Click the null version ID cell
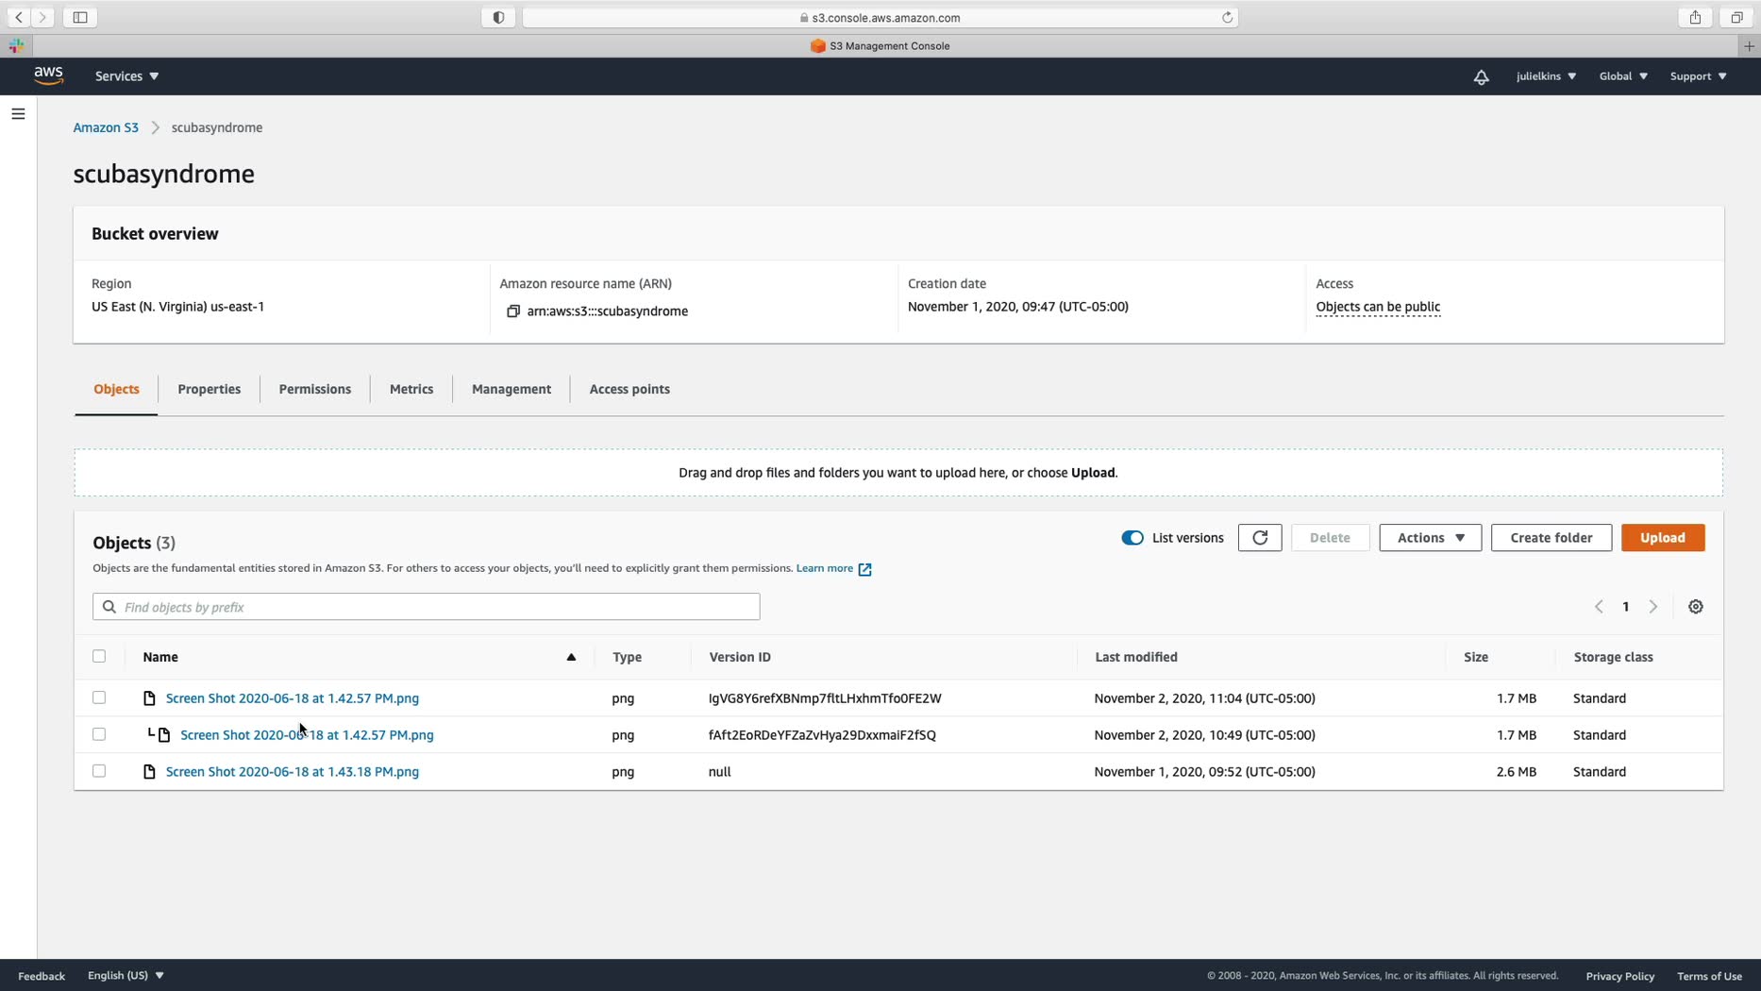The width and height of the screenshot is (1761, 991). pyautogui.click(x=719, y=772)
